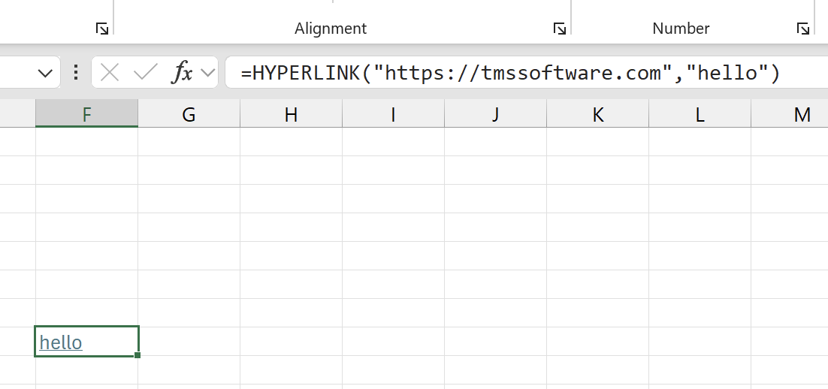
Task: Follow the hello hyperlink in the cell
Action: tap(61, 342)
